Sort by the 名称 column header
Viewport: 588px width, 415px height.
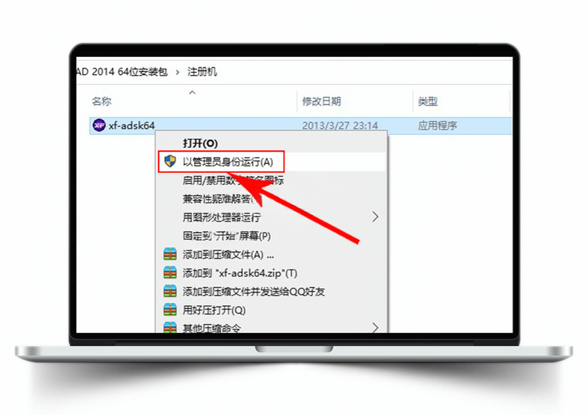click(x=102, y=101)
